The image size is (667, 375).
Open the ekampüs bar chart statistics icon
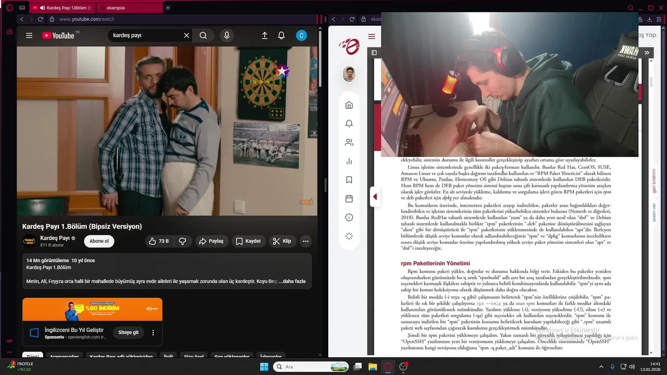[349, 161]
